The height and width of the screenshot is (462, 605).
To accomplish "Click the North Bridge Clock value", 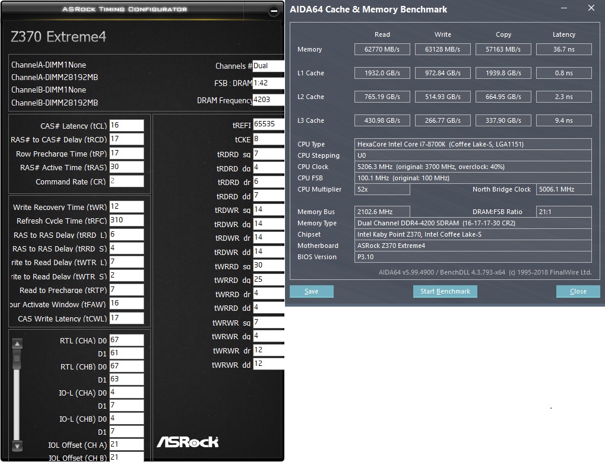I will (x=563, y=189).
